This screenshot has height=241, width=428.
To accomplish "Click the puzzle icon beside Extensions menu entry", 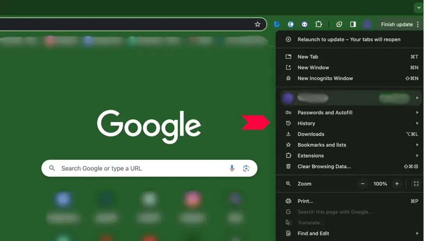I will [x=288, y=155].
